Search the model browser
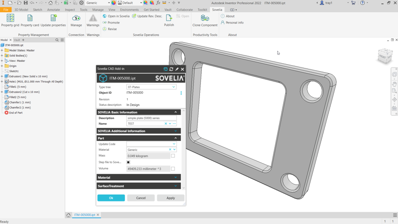Screen dimensions: 398x224 pyautogui.click(x=57, y=40)
